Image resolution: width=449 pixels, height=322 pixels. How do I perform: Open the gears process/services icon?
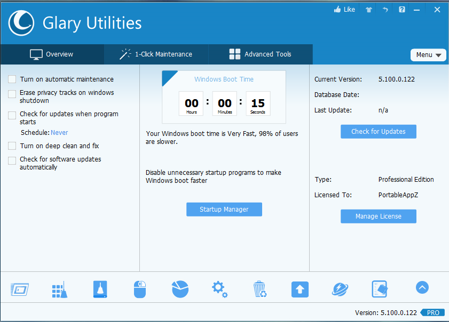(219, 289)
